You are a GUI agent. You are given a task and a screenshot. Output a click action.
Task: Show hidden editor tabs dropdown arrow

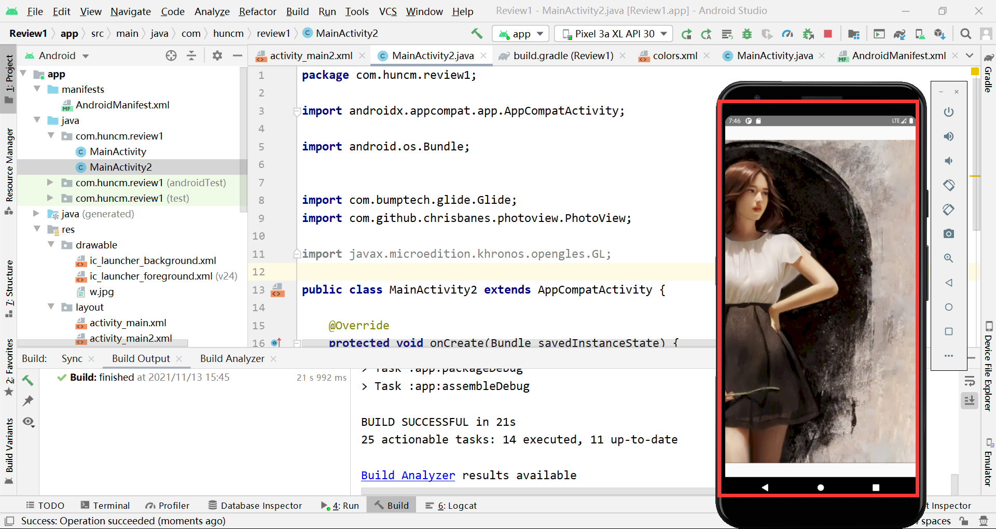[x=969, y=55]
